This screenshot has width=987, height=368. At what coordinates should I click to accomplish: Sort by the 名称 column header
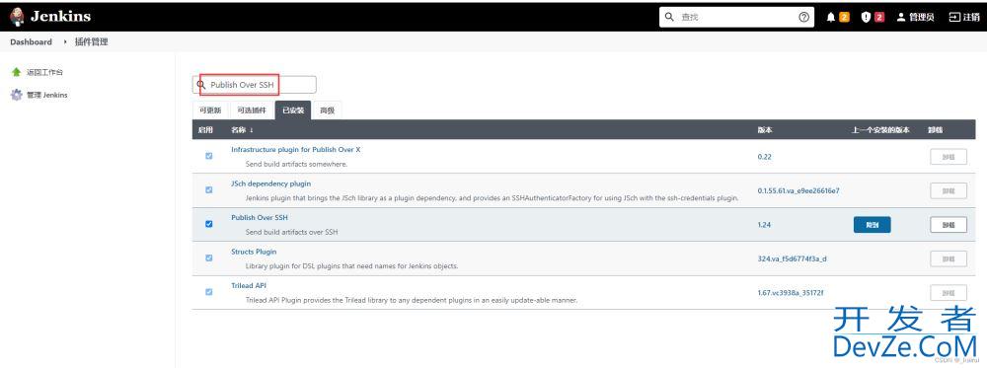(242, 129)
